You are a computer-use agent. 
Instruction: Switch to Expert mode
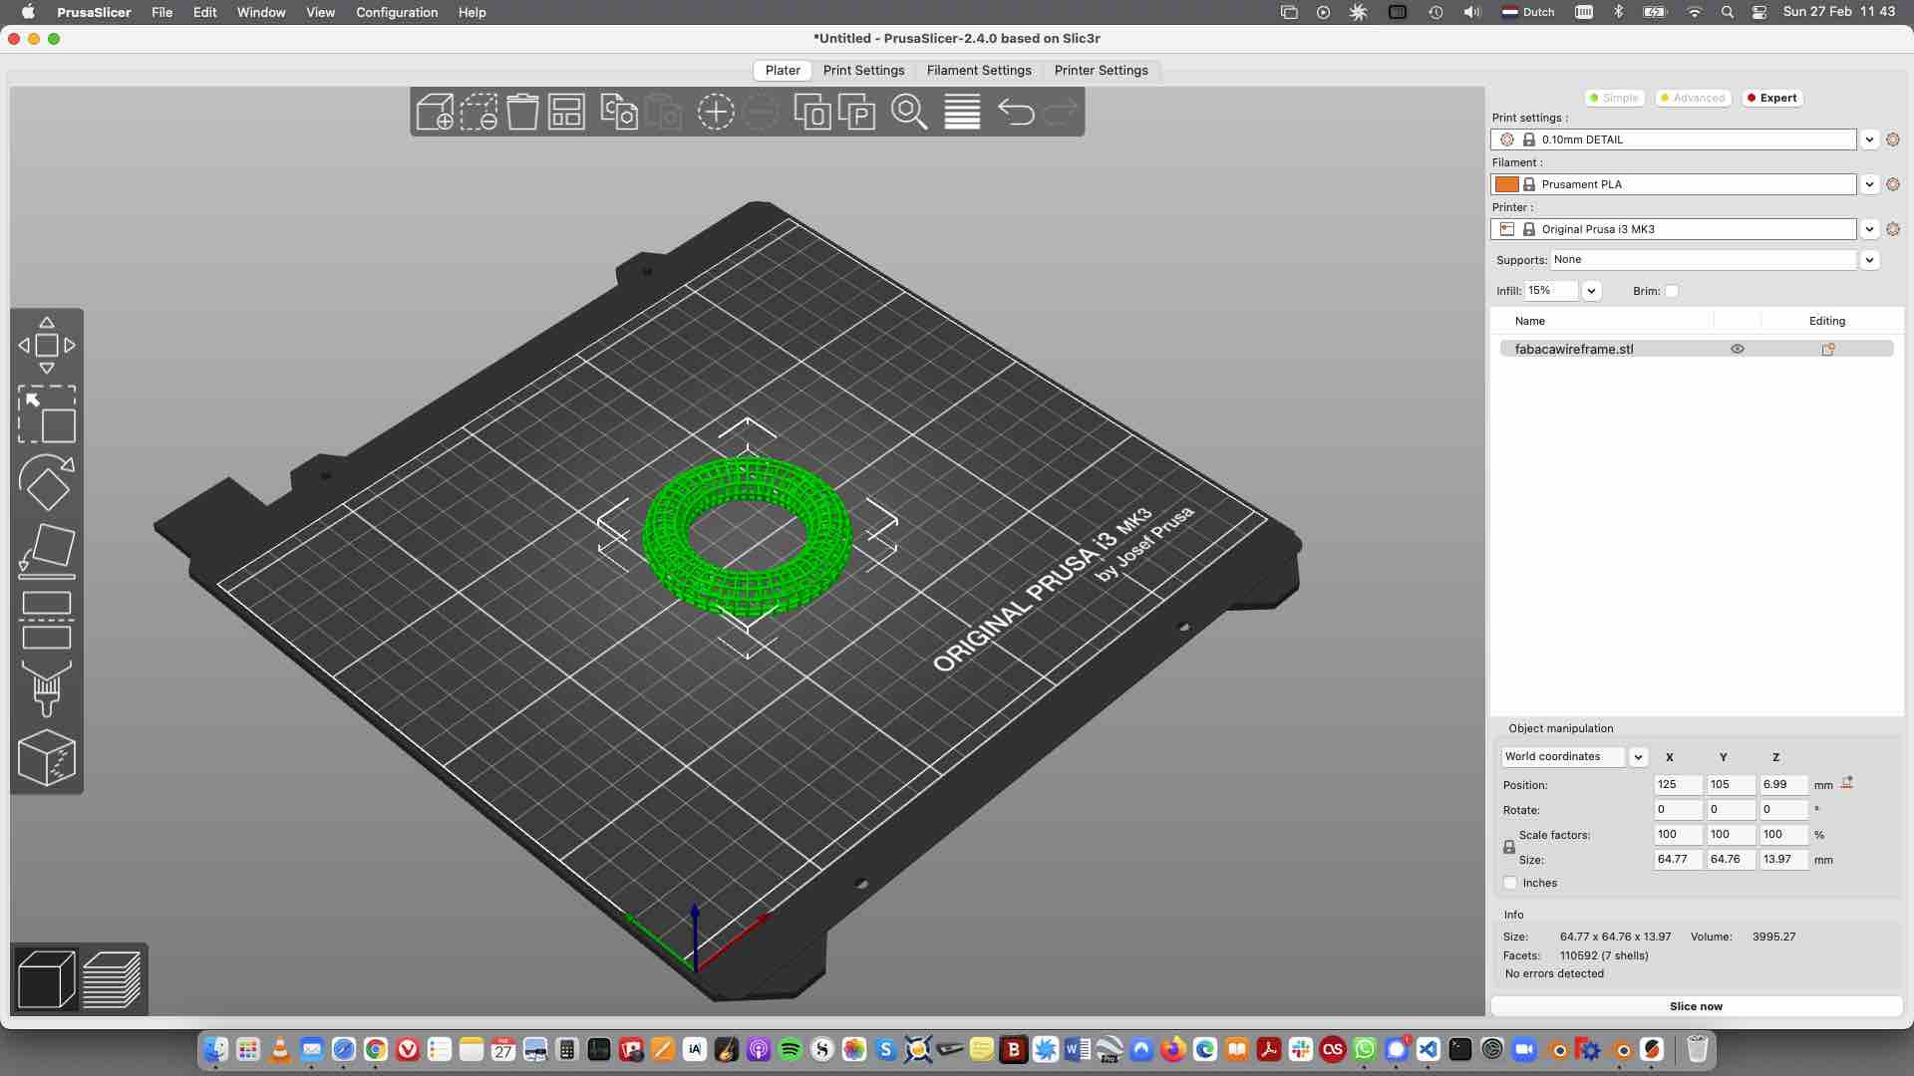pyautogui.click(x=1772, y=98)
